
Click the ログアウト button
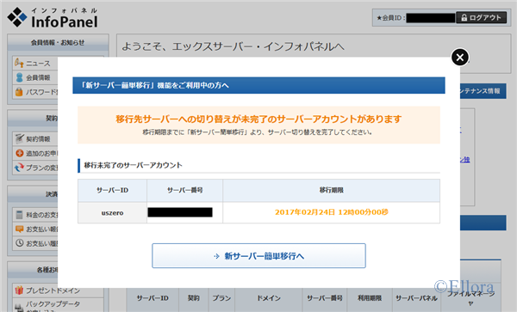[482, 18]
